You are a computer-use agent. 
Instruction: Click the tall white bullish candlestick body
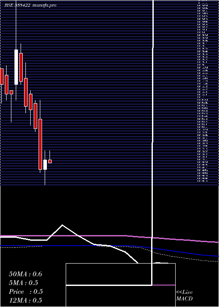pos(16,67)
